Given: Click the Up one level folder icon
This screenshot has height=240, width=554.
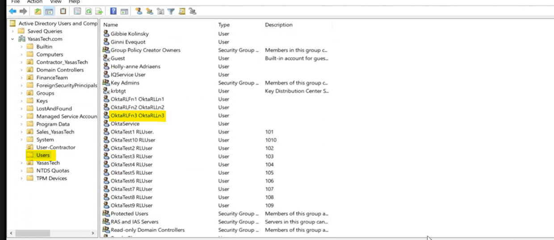Looking at the screenshot, I should [x=38, y=12].
